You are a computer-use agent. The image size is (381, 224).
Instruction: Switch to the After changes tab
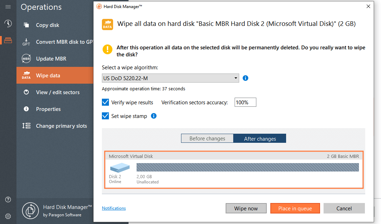tap(260, 139)
